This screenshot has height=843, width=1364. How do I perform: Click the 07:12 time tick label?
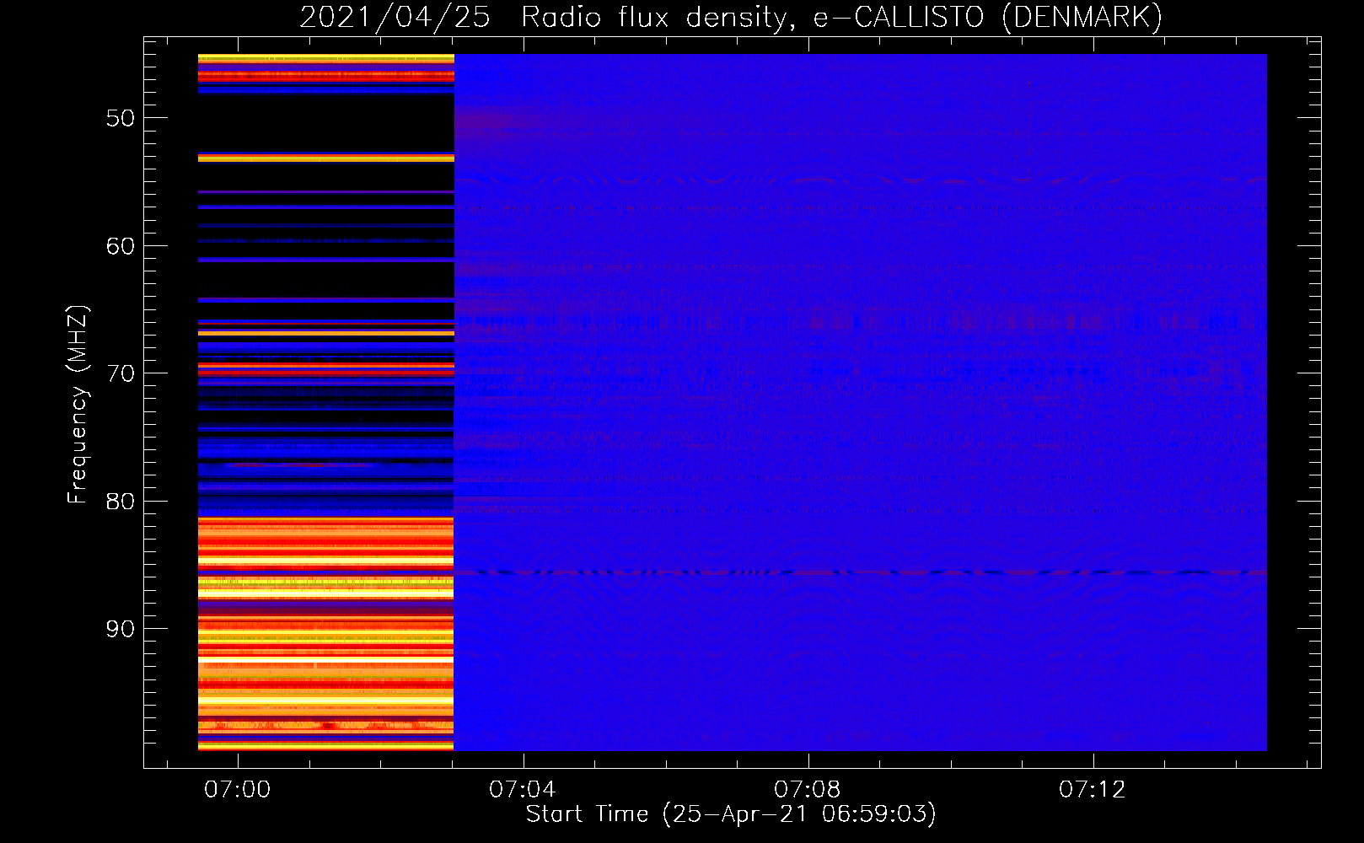click(1093, 790)
